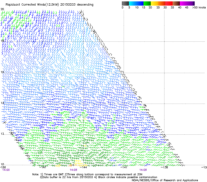This screenshot has height=182, width=207.
Task: Select the longitude label '-147'
Action: point(43,167)
